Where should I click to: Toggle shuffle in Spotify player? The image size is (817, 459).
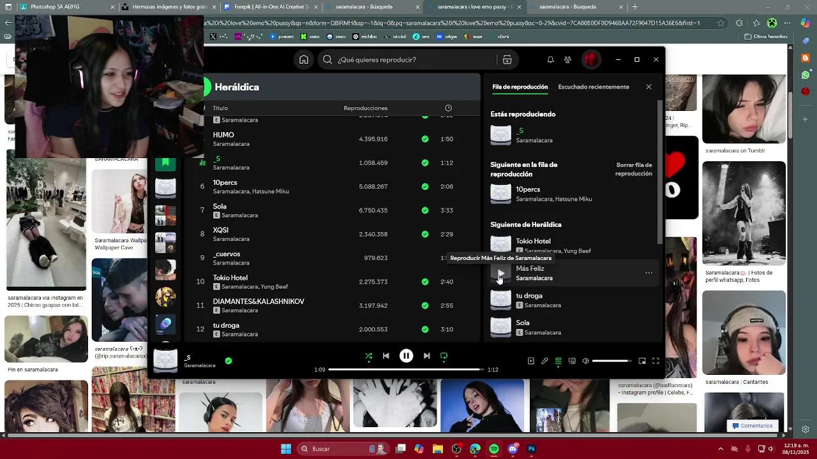click(368, 356)
